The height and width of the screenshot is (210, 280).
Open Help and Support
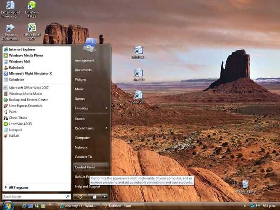pos(88,187)
